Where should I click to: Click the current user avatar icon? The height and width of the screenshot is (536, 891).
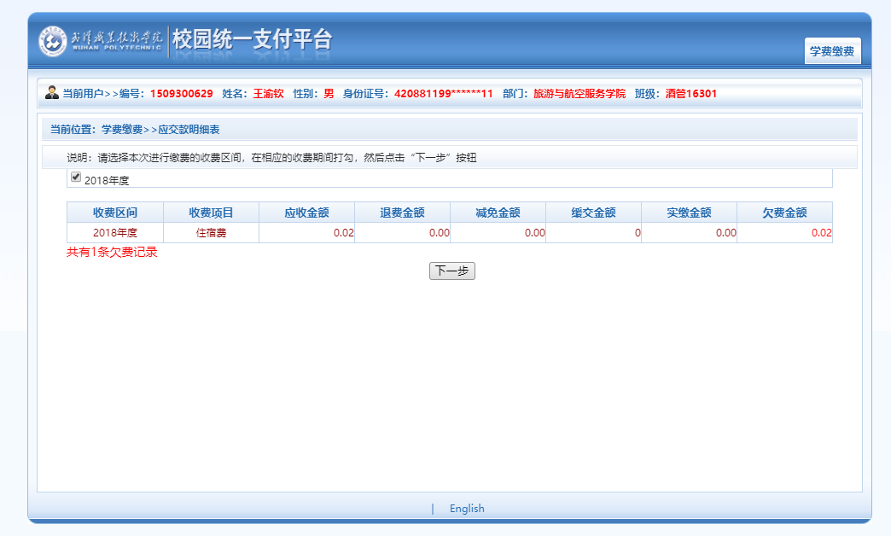(x=52, y=93)
